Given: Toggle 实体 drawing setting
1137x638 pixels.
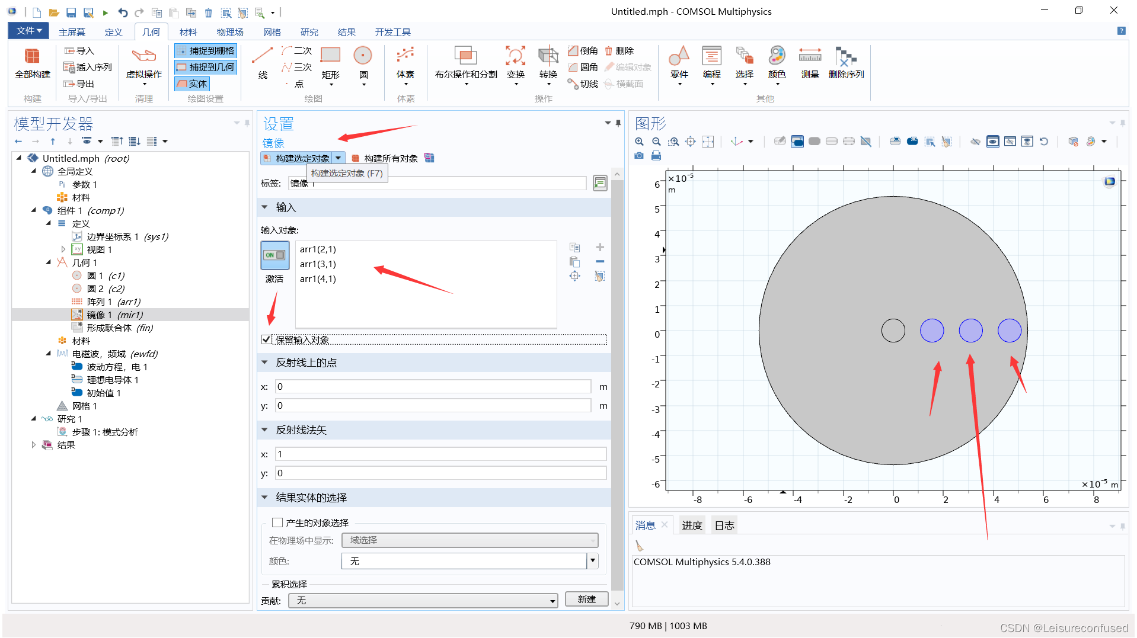Looking at the screenshot, I should [x=192, y=84].
